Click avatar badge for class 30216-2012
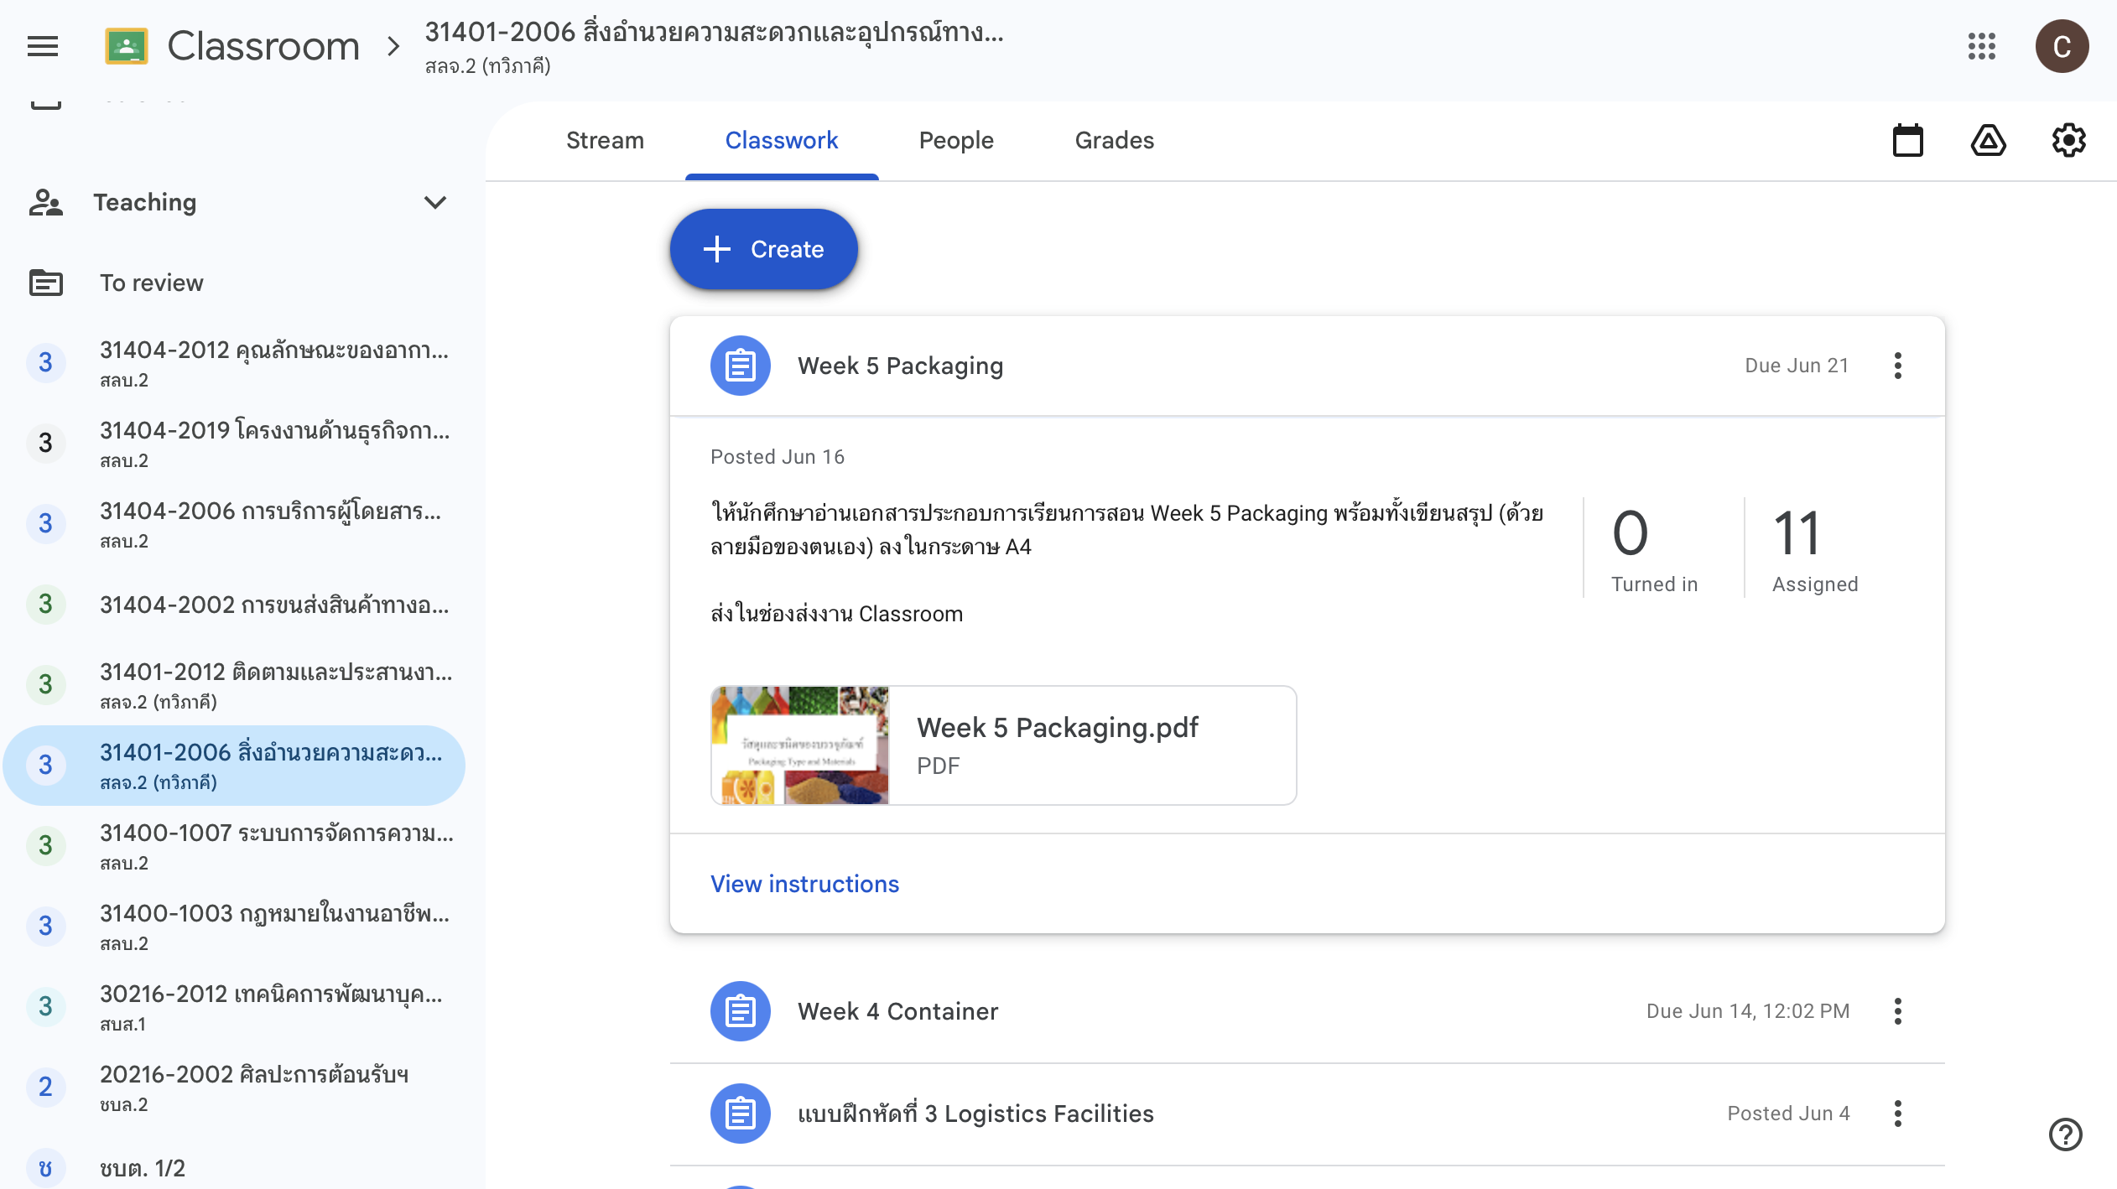This screenshot has height=1189, width=2117. tap(45, 1006)
